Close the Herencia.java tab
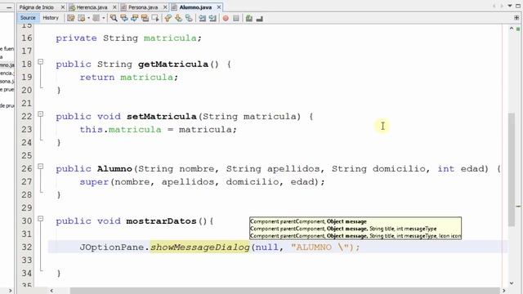 pos(114,7)
